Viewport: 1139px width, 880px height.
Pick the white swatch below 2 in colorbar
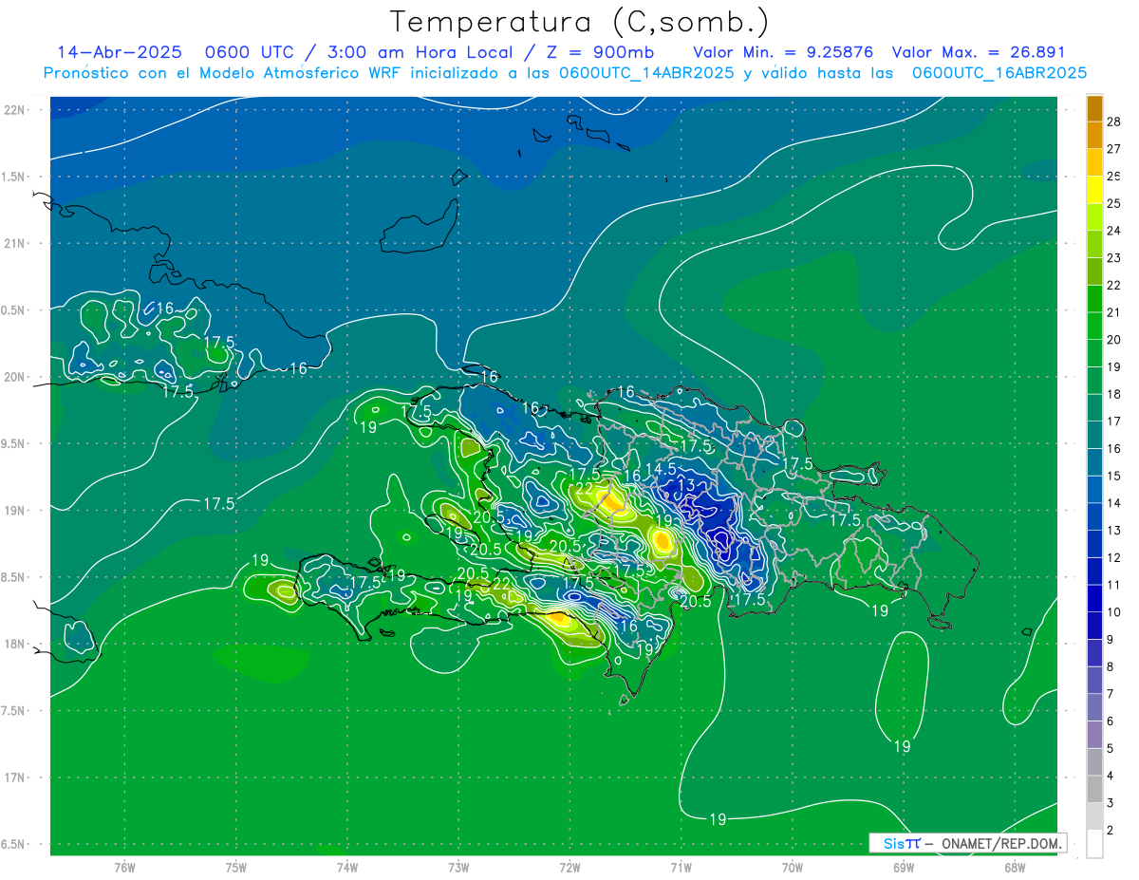(x=1094, y=844)
